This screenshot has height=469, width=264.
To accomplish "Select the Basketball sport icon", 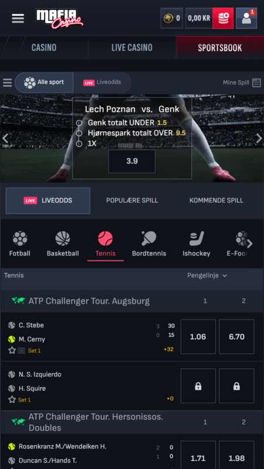I will 63,244.
